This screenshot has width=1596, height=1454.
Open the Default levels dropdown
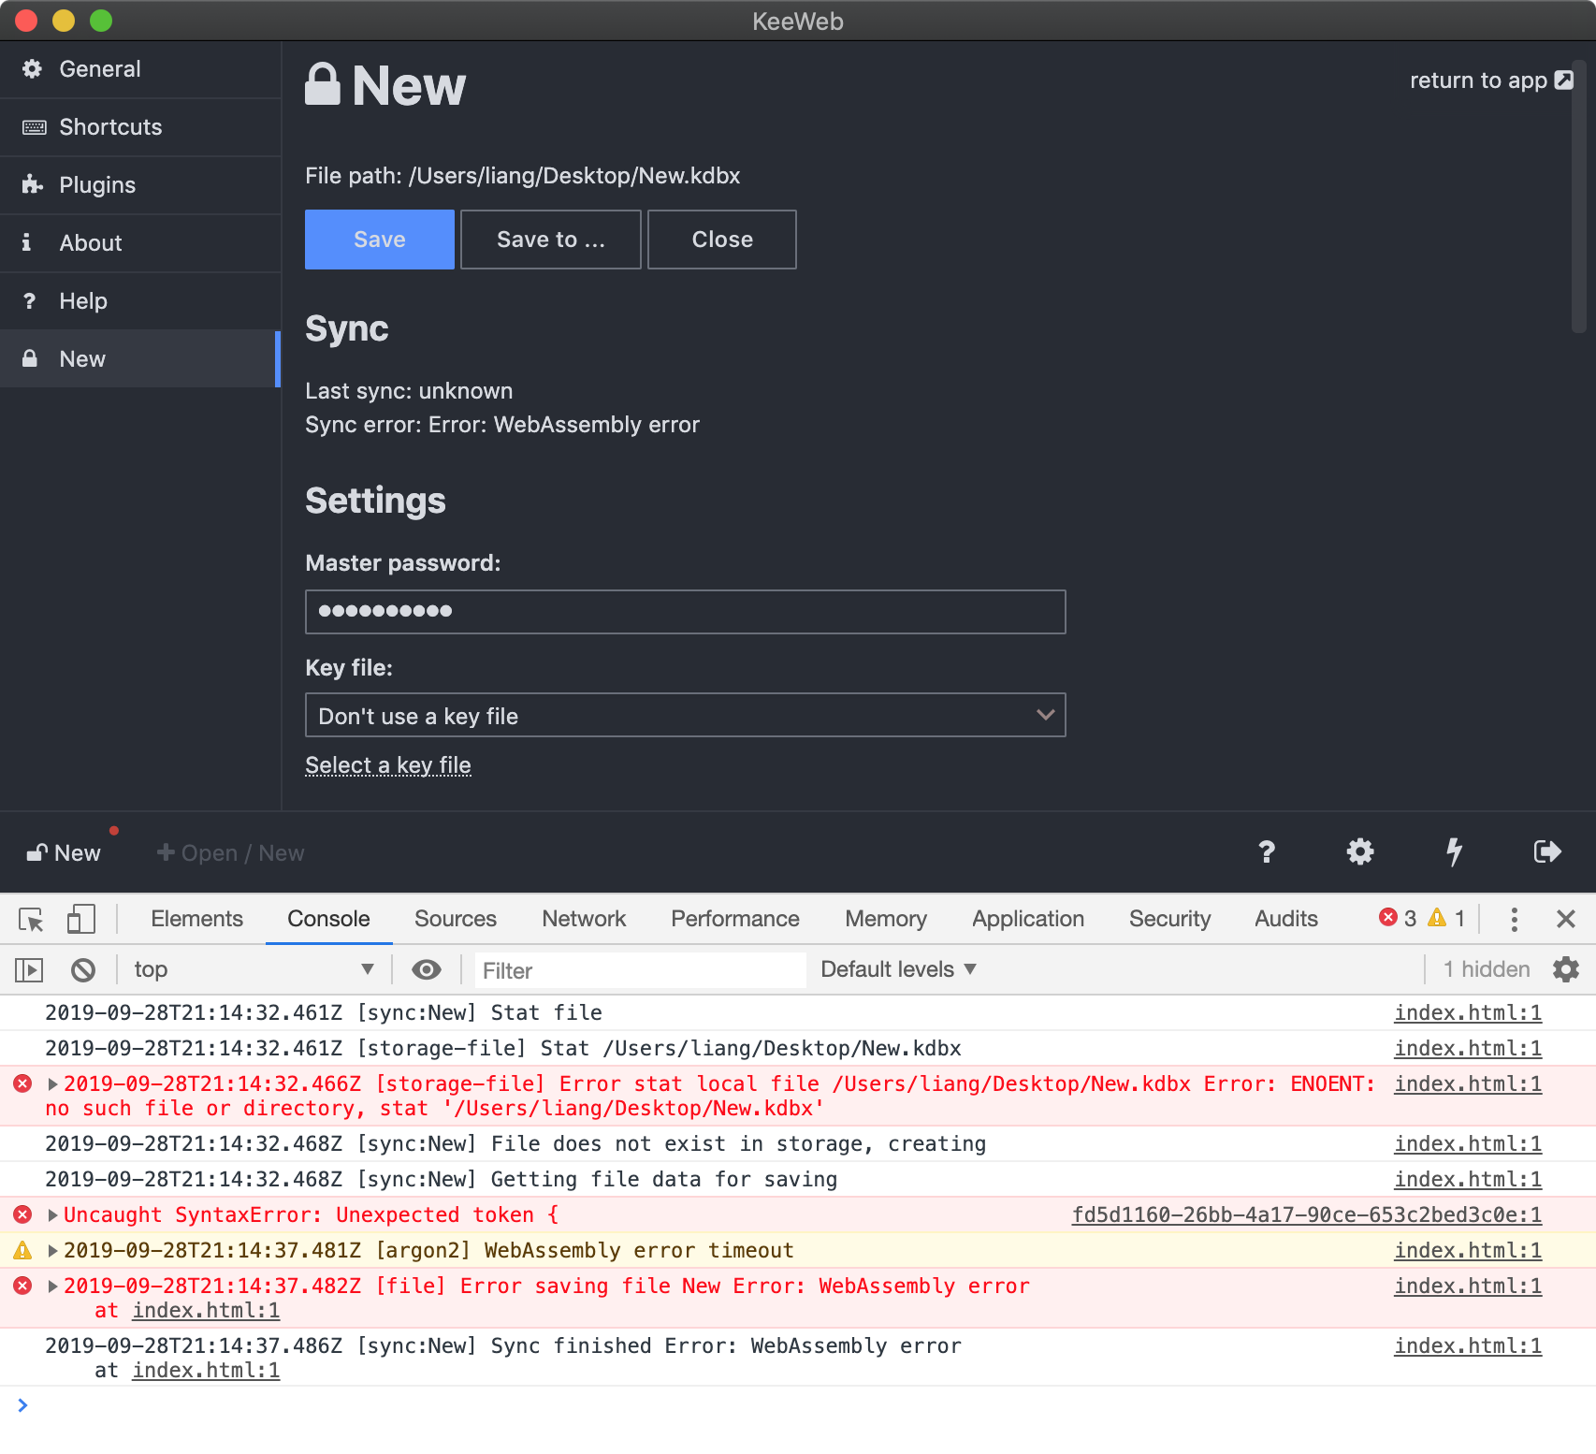pos(898,969)
